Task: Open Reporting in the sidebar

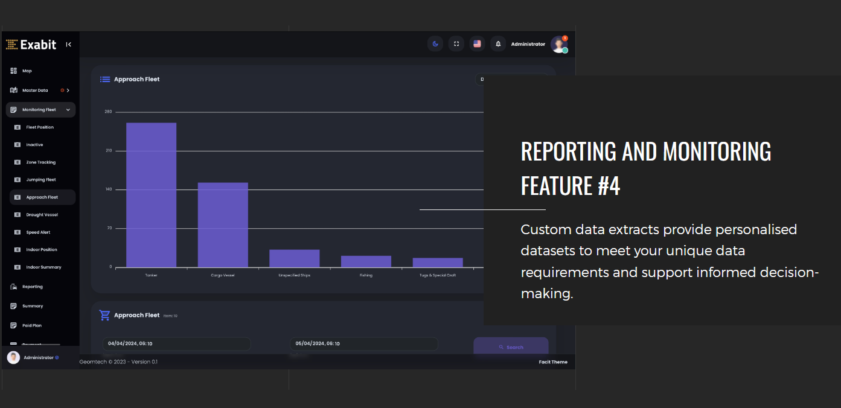Action: click(x=32, y=287)
